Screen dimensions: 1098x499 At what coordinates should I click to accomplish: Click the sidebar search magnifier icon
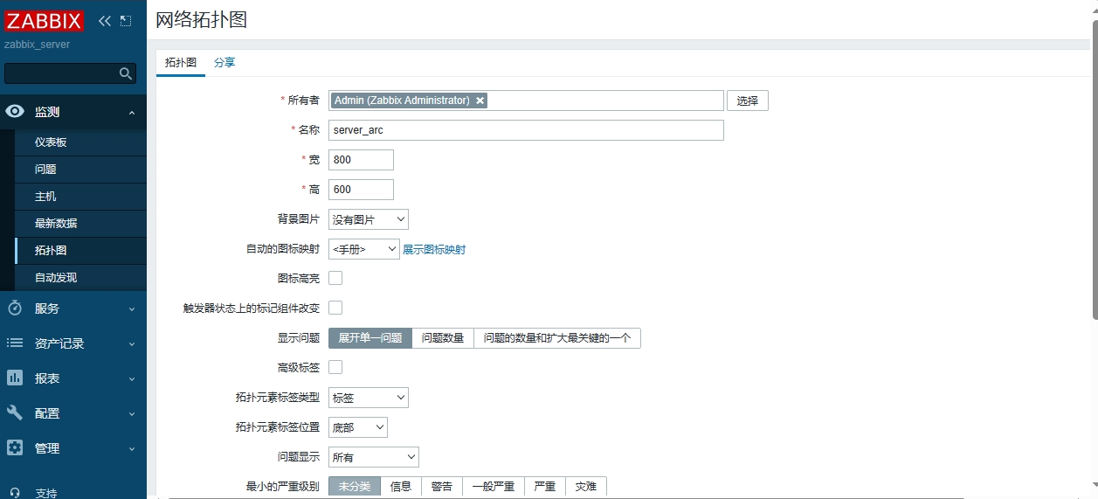coord(126,74)
